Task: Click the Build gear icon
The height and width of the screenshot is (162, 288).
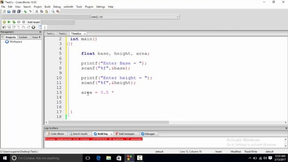Action: [4, 22]
